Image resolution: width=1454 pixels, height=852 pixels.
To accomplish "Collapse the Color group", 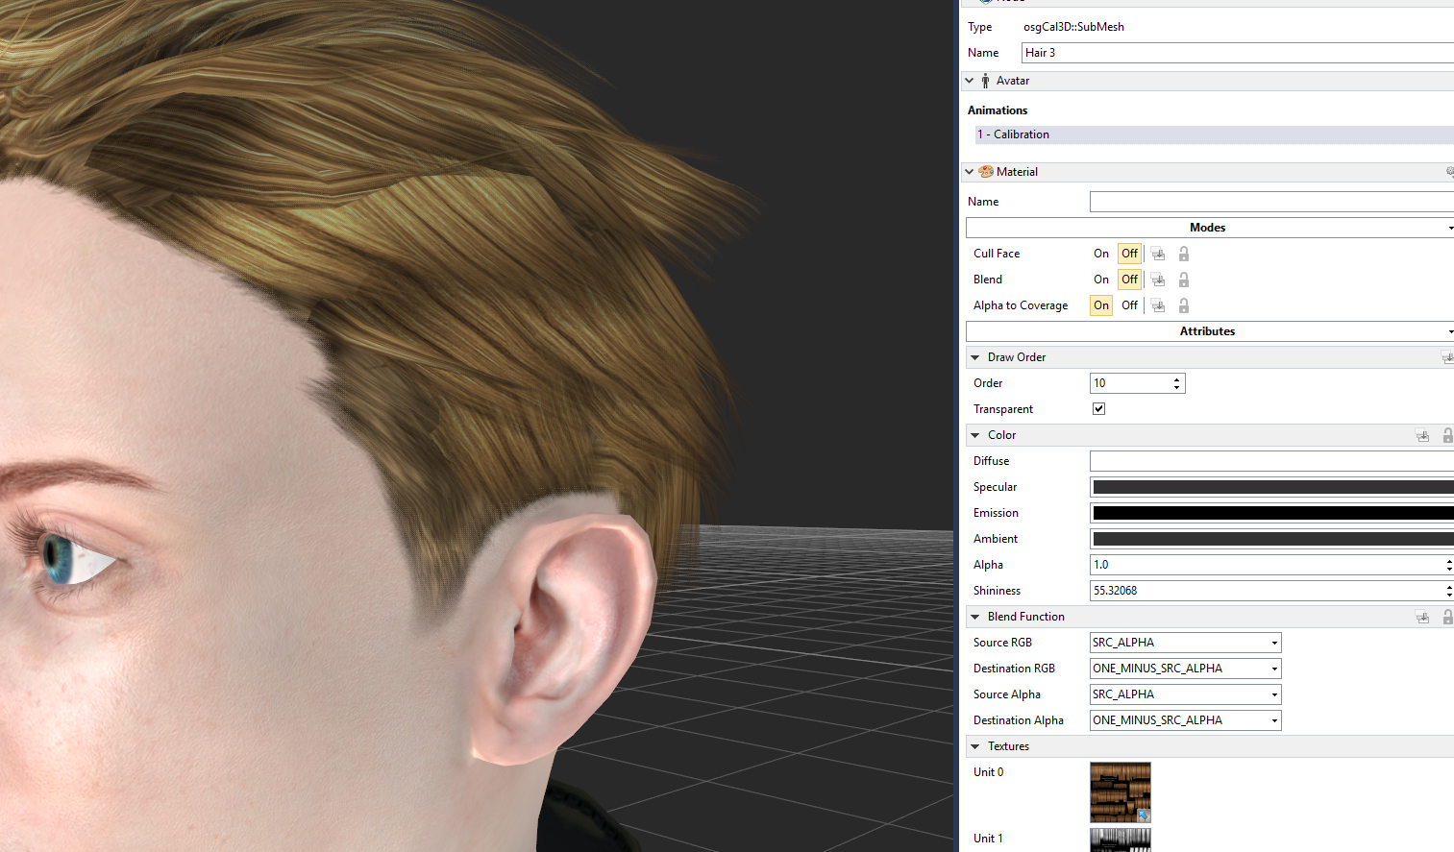I will pos(975,435).
